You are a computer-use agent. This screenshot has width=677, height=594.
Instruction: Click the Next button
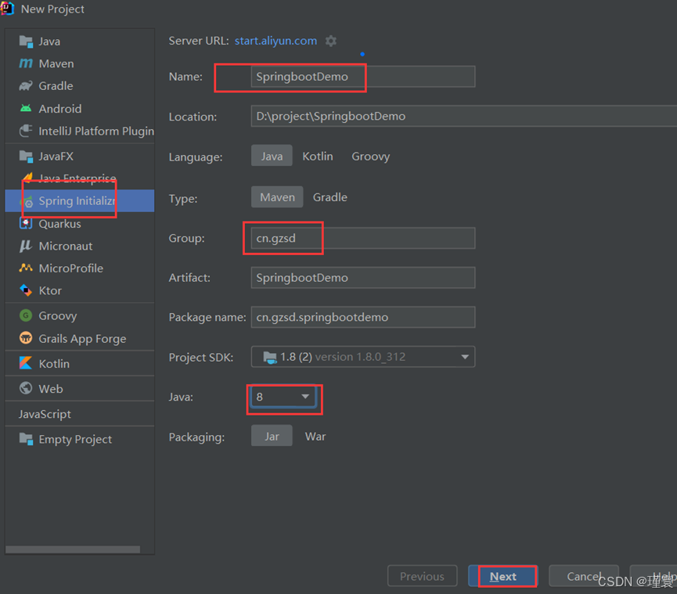click(x=502, y=576)
